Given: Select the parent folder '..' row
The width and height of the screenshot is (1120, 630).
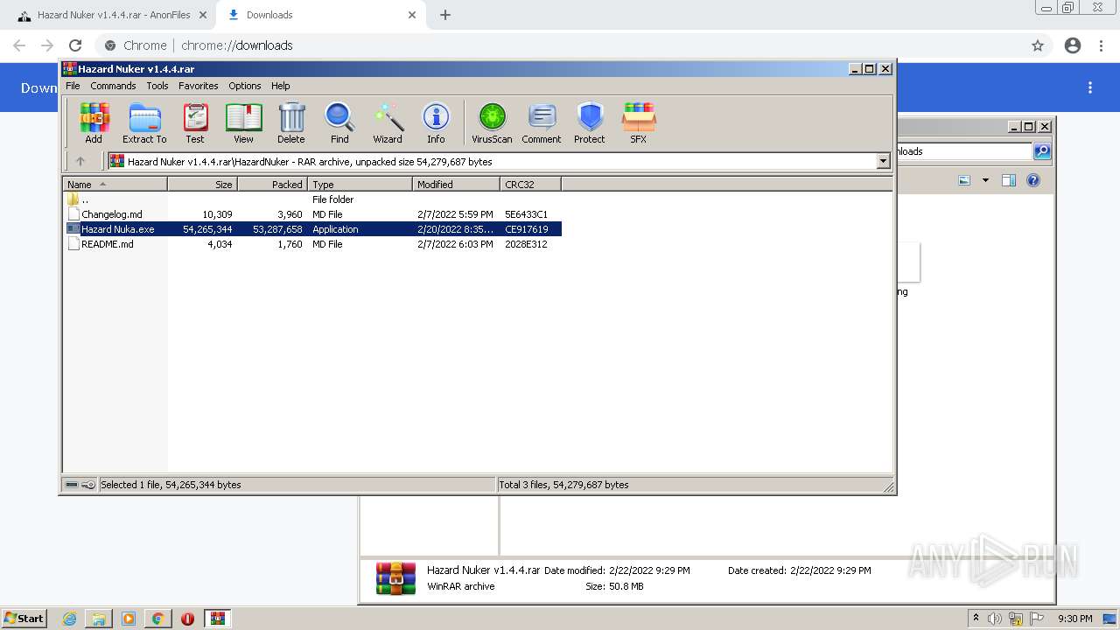Looking at the screenshot, I should 312,199.
